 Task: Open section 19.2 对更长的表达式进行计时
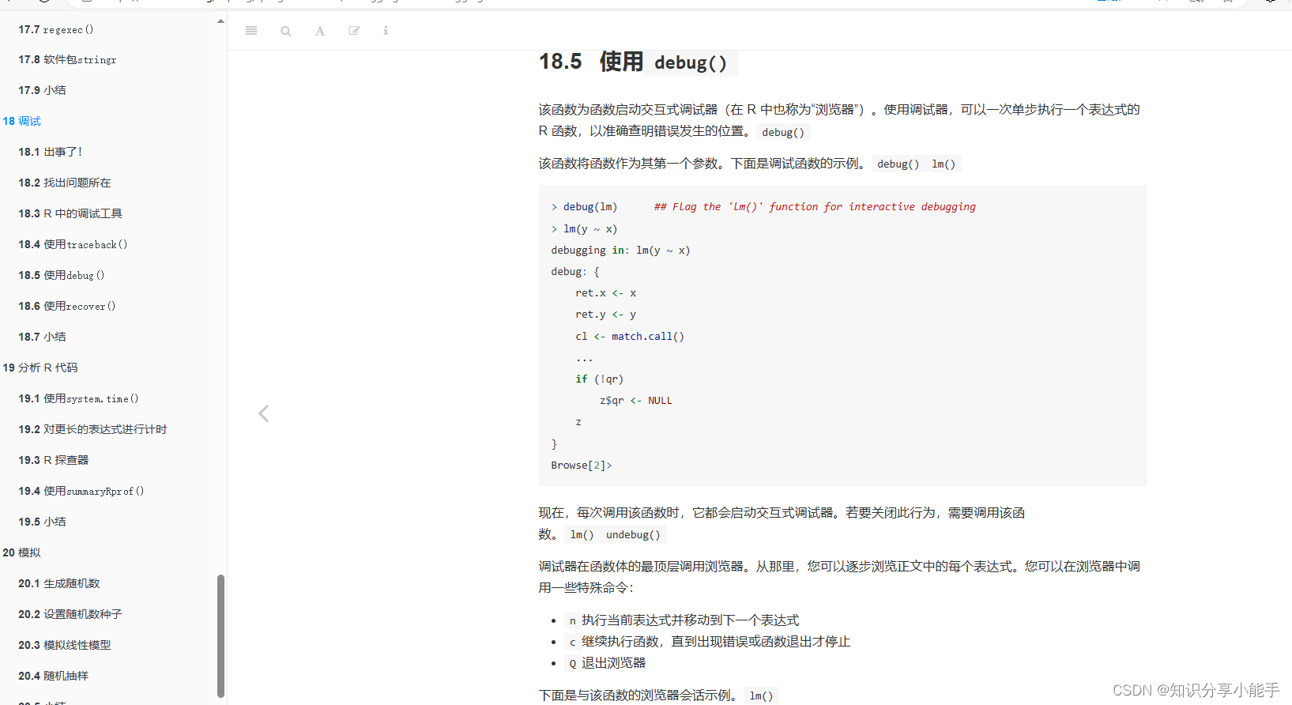92,429
